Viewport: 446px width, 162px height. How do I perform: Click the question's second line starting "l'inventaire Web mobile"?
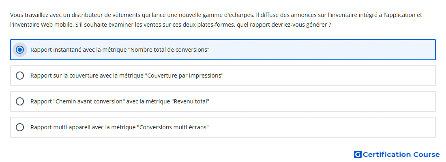tap(171, 25)
